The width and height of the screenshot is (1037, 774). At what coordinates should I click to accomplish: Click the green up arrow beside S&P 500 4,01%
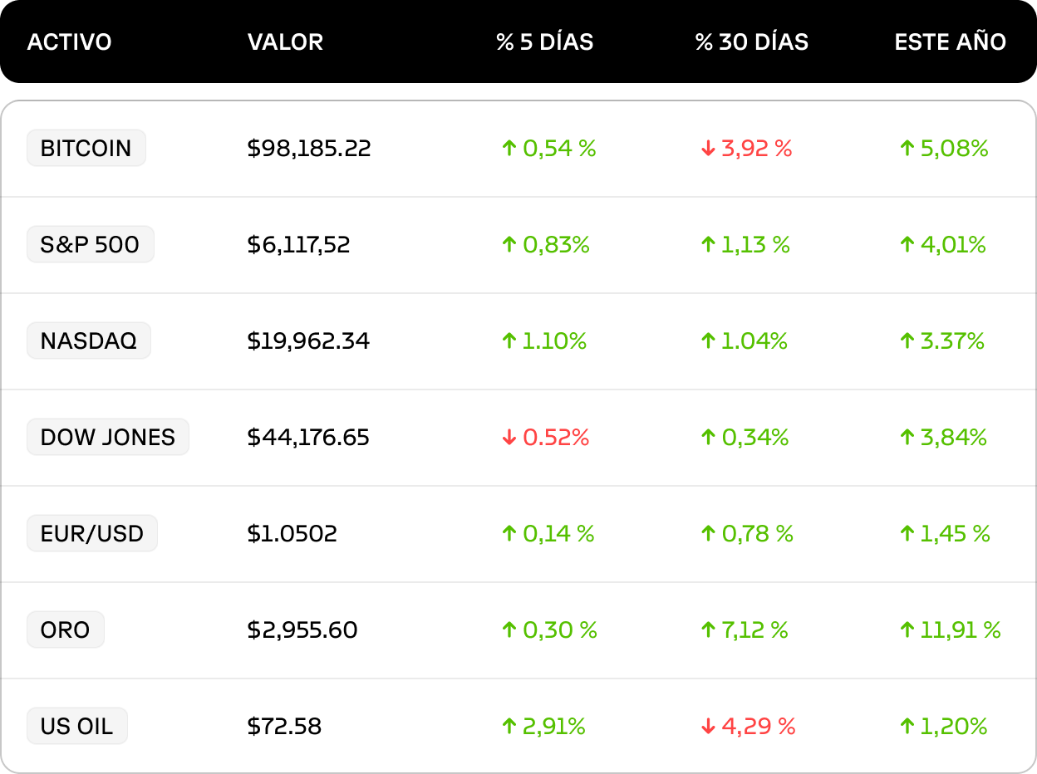click(907, 245)
